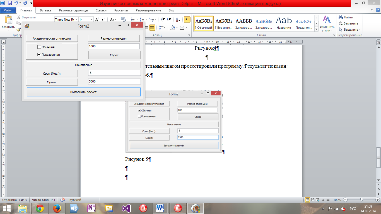Viewport: 381px width, 214px height.
Task: Open the font size dropdown showing 14
Action: [91, 20]
